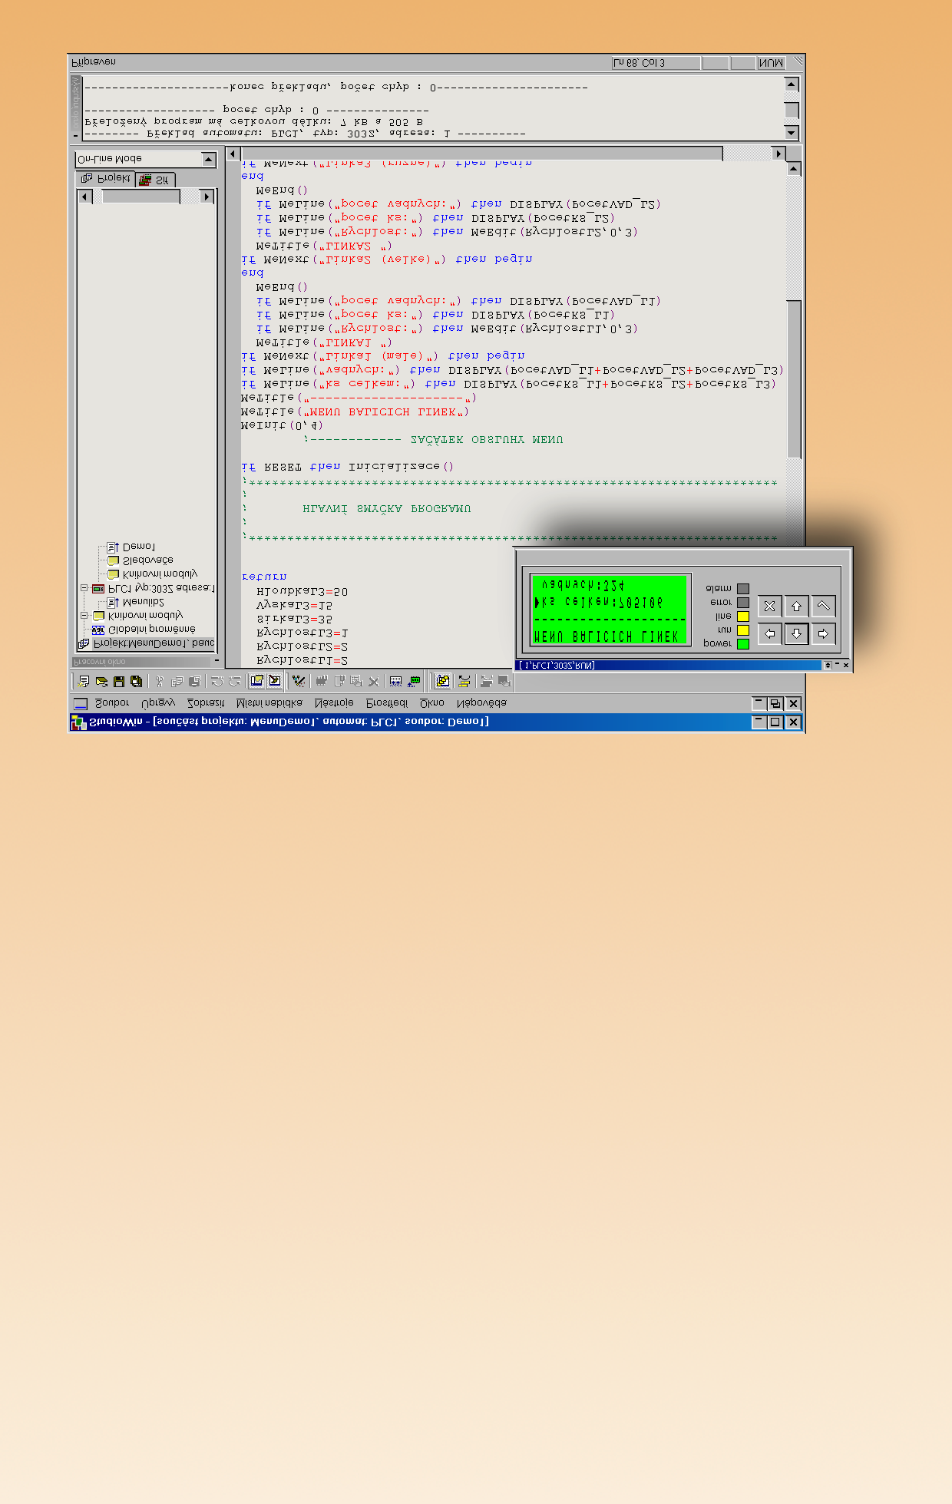Open the Soubor menu
Viewport: 952px width, 1504px height.
click(x=111, y=703)
